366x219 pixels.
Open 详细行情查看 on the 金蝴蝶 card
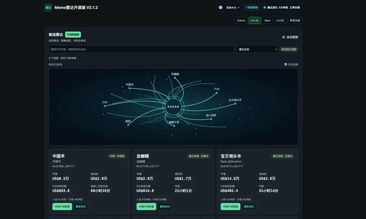pos(146,207)
